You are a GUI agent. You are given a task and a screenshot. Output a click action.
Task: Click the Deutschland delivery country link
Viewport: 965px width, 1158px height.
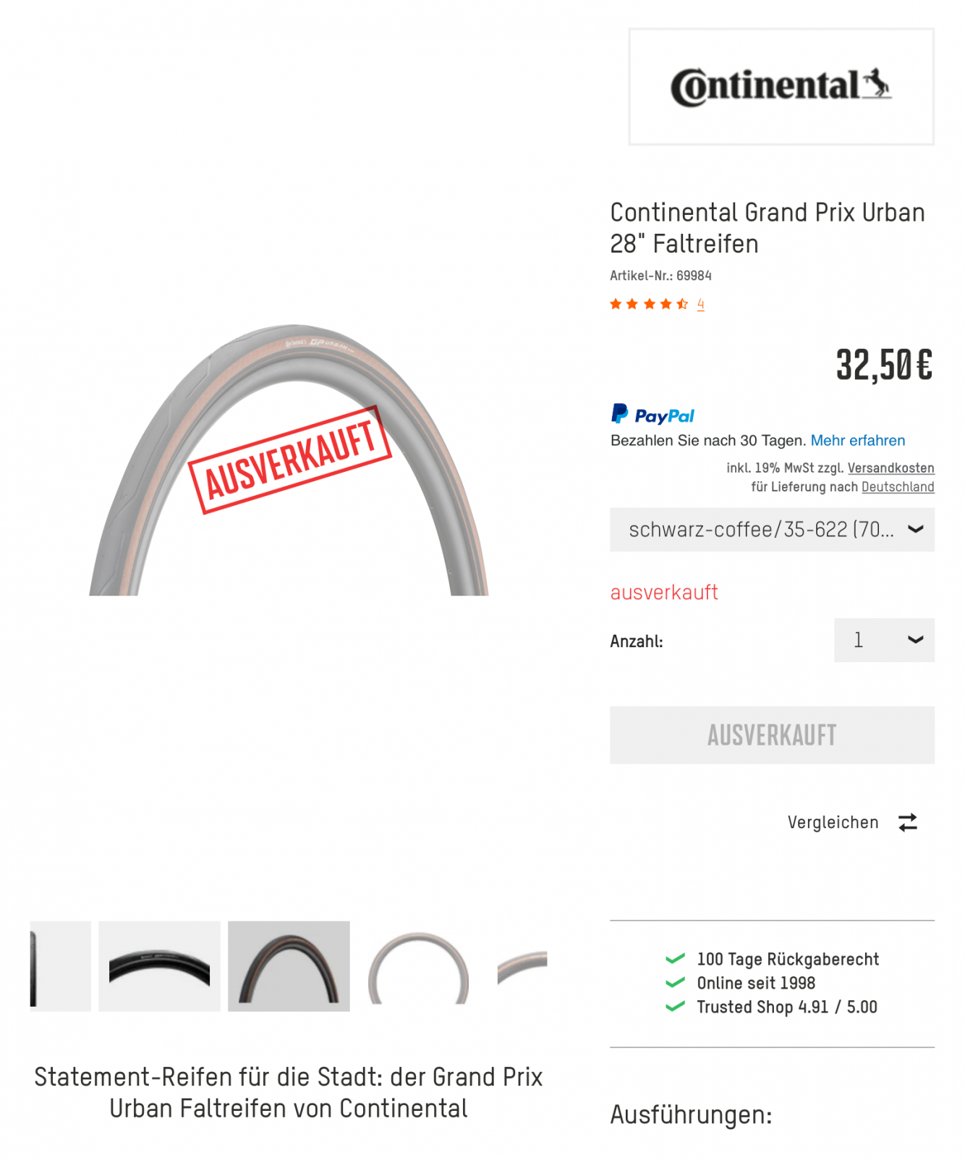click(x=898, y=487)
